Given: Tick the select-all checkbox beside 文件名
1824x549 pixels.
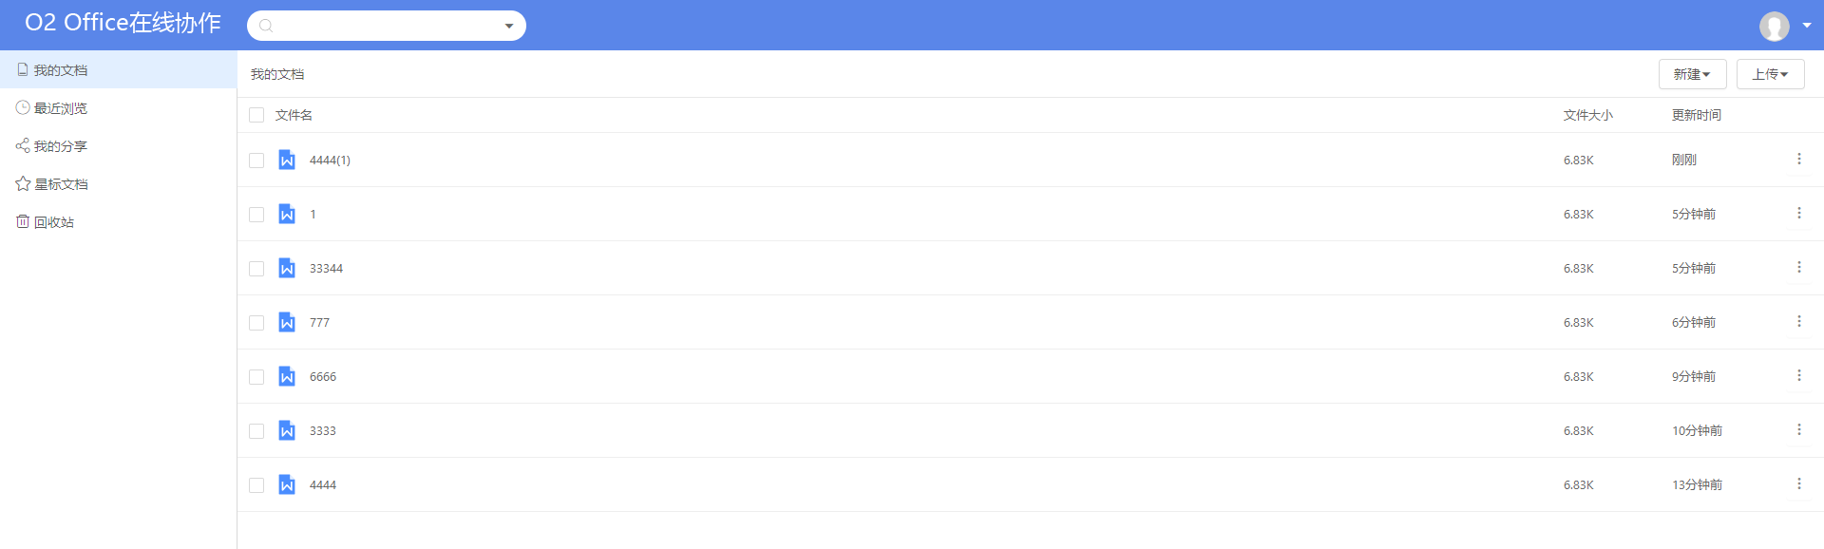Looking at the screenshot, I should click(256, 115).
